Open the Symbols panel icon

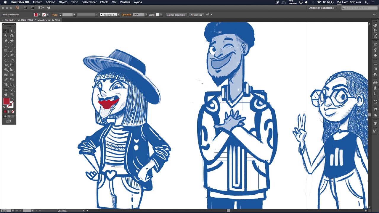(x=375, y=55)
